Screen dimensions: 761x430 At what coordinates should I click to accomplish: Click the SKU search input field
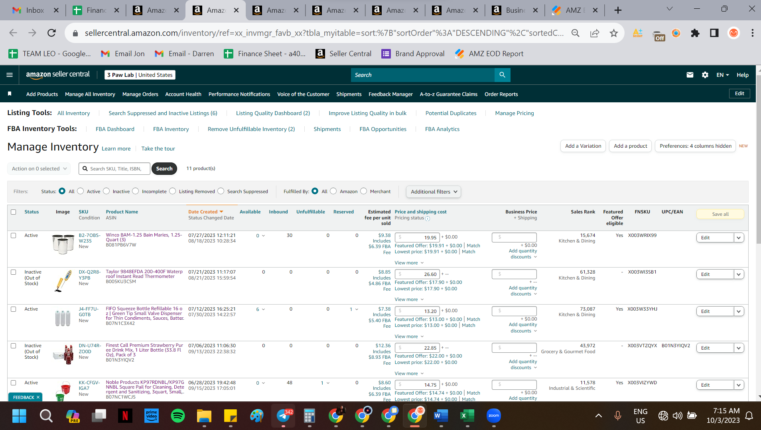(x=114, y=168)
